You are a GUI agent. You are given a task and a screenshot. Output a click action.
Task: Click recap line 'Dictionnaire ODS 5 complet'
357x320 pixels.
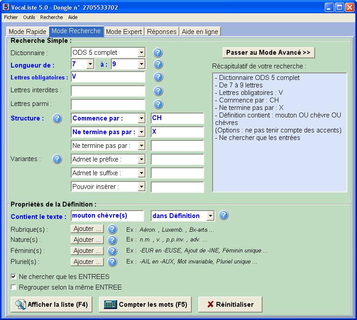pos(257,78)
